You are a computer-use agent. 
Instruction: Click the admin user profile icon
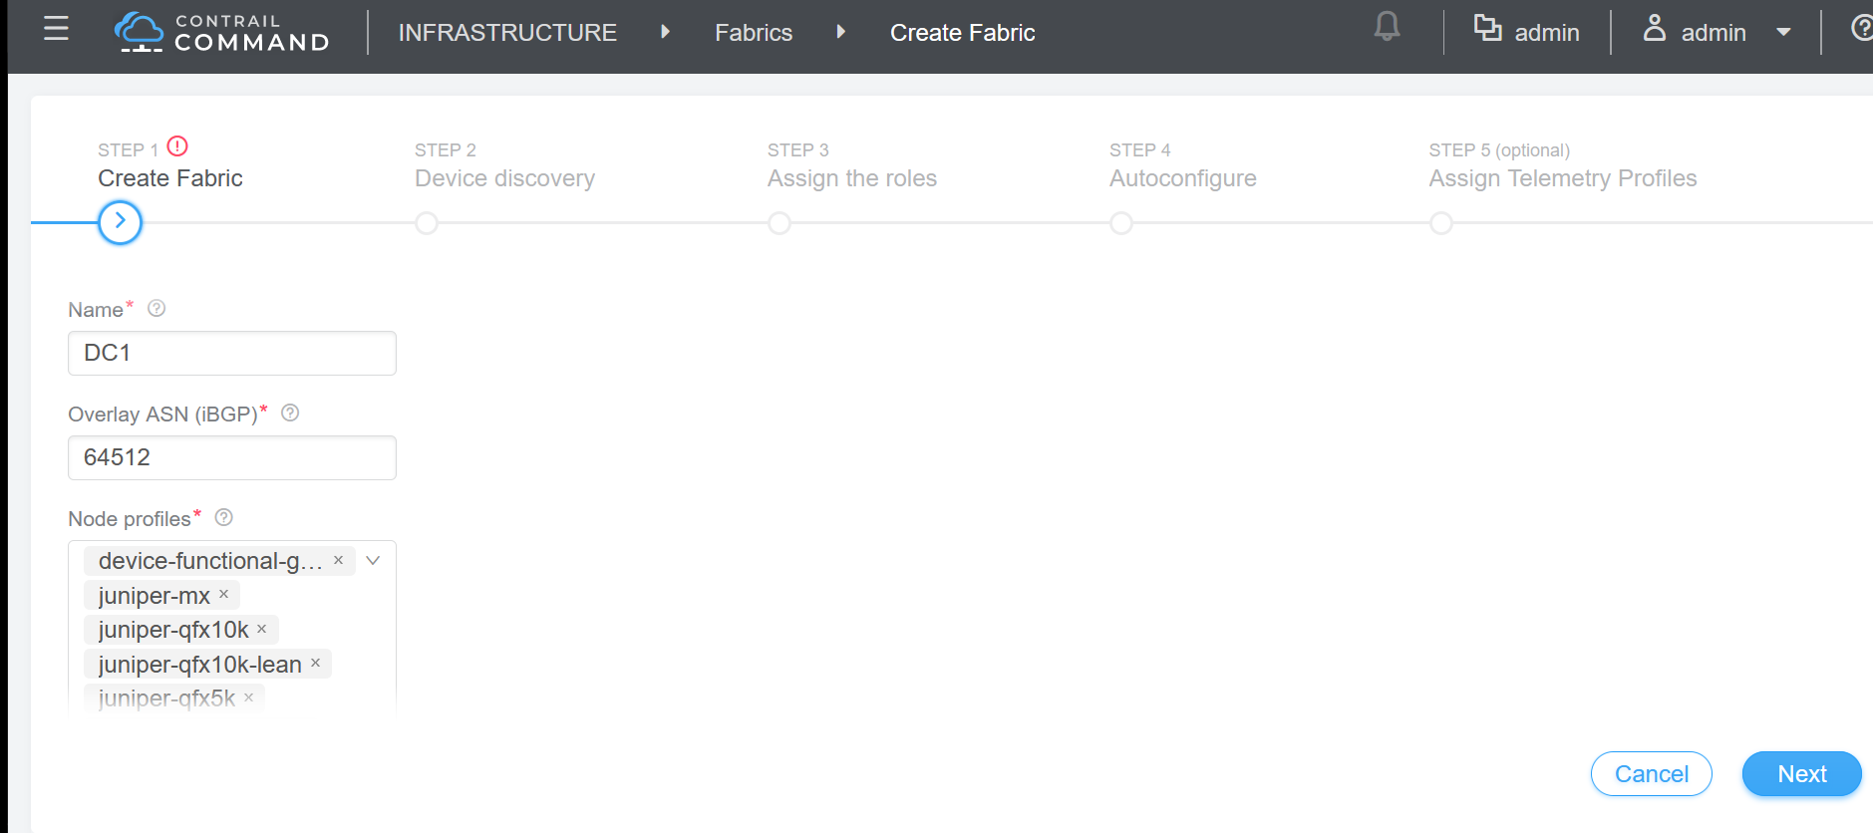(1654, 29)
